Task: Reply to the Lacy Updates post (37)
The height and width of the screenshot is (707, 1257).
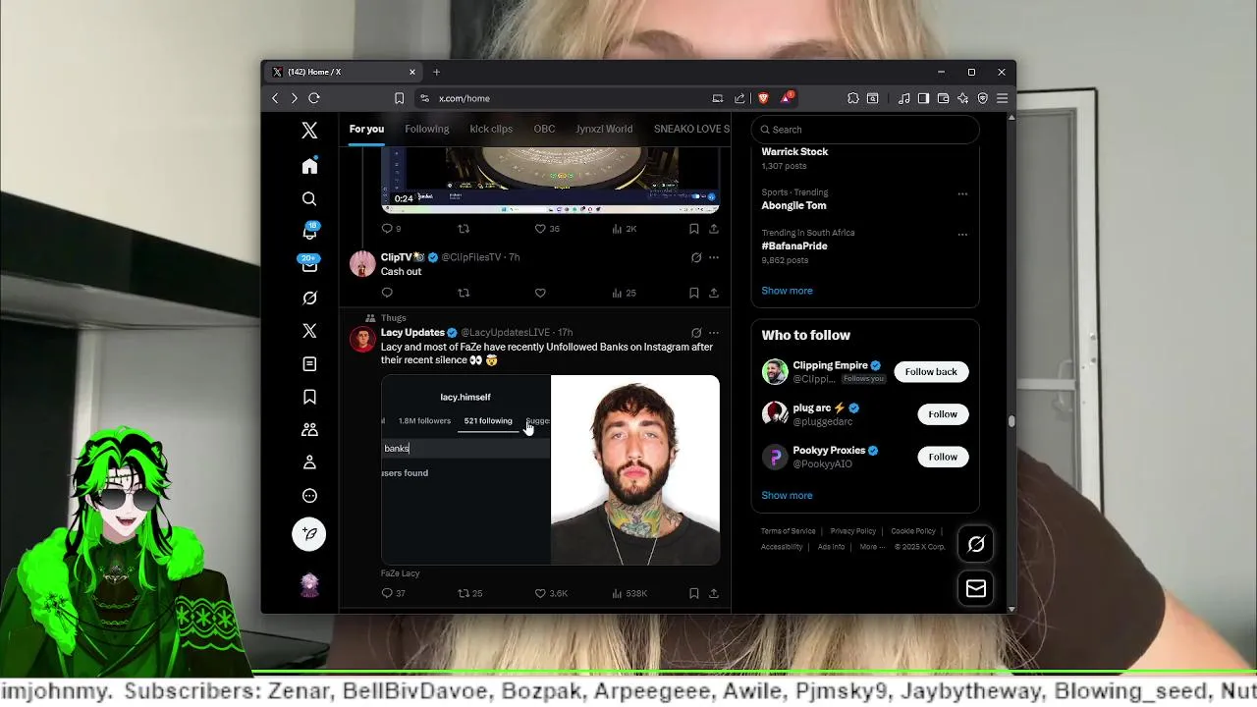Action: 393,593
